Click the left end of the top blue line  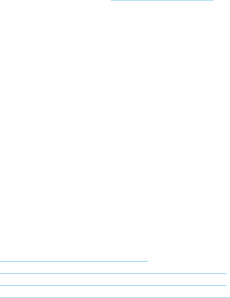111,0
